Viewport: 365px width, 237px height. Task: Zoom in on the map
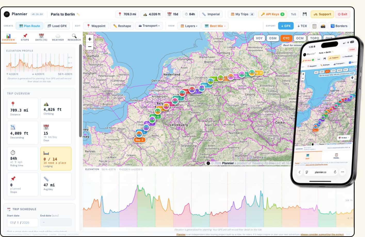[90, 39]
